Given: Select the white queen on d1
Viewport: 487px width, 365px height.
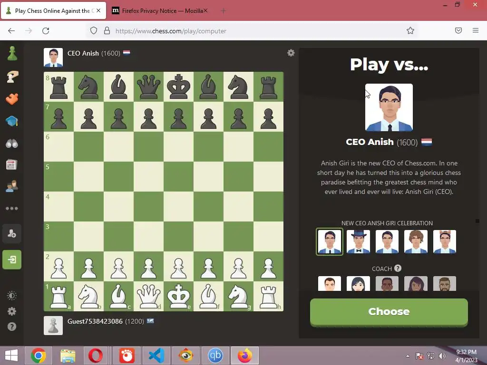Looking at the screenshot, I should point(148,296).
